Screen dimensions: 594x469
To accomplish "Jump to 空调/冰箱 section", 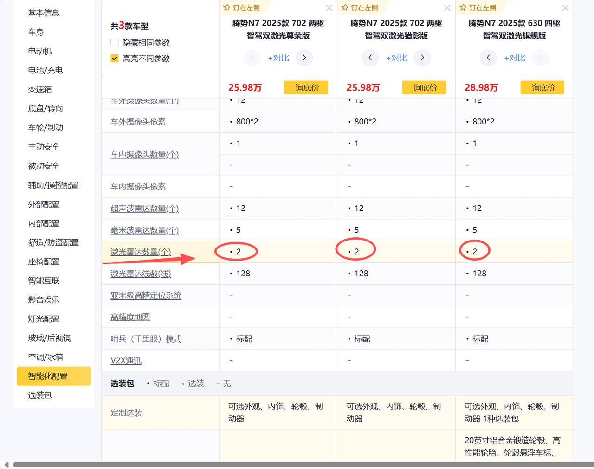I will point(45,357).
